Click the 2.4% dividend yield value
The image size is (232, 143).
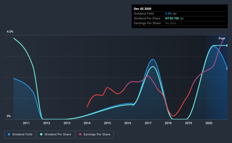[x=168, y=14]
